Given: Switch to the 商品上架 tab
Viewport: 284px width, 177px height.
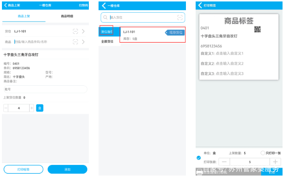Looking at the screenshot, I should 24,16.
